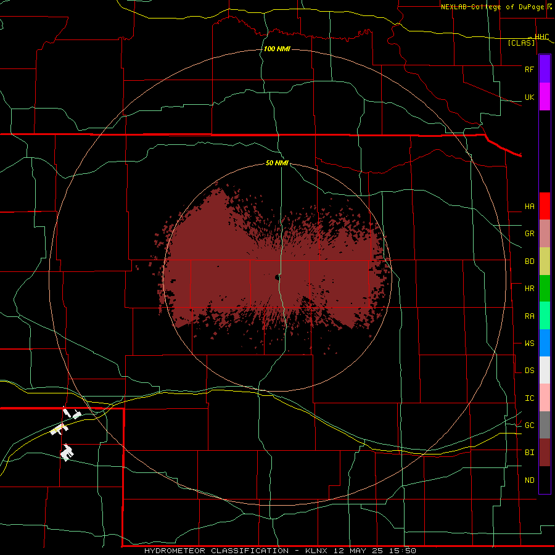Click the GC legend label
Viewport: 555px width, 555px height.
[x=529, y=425]
